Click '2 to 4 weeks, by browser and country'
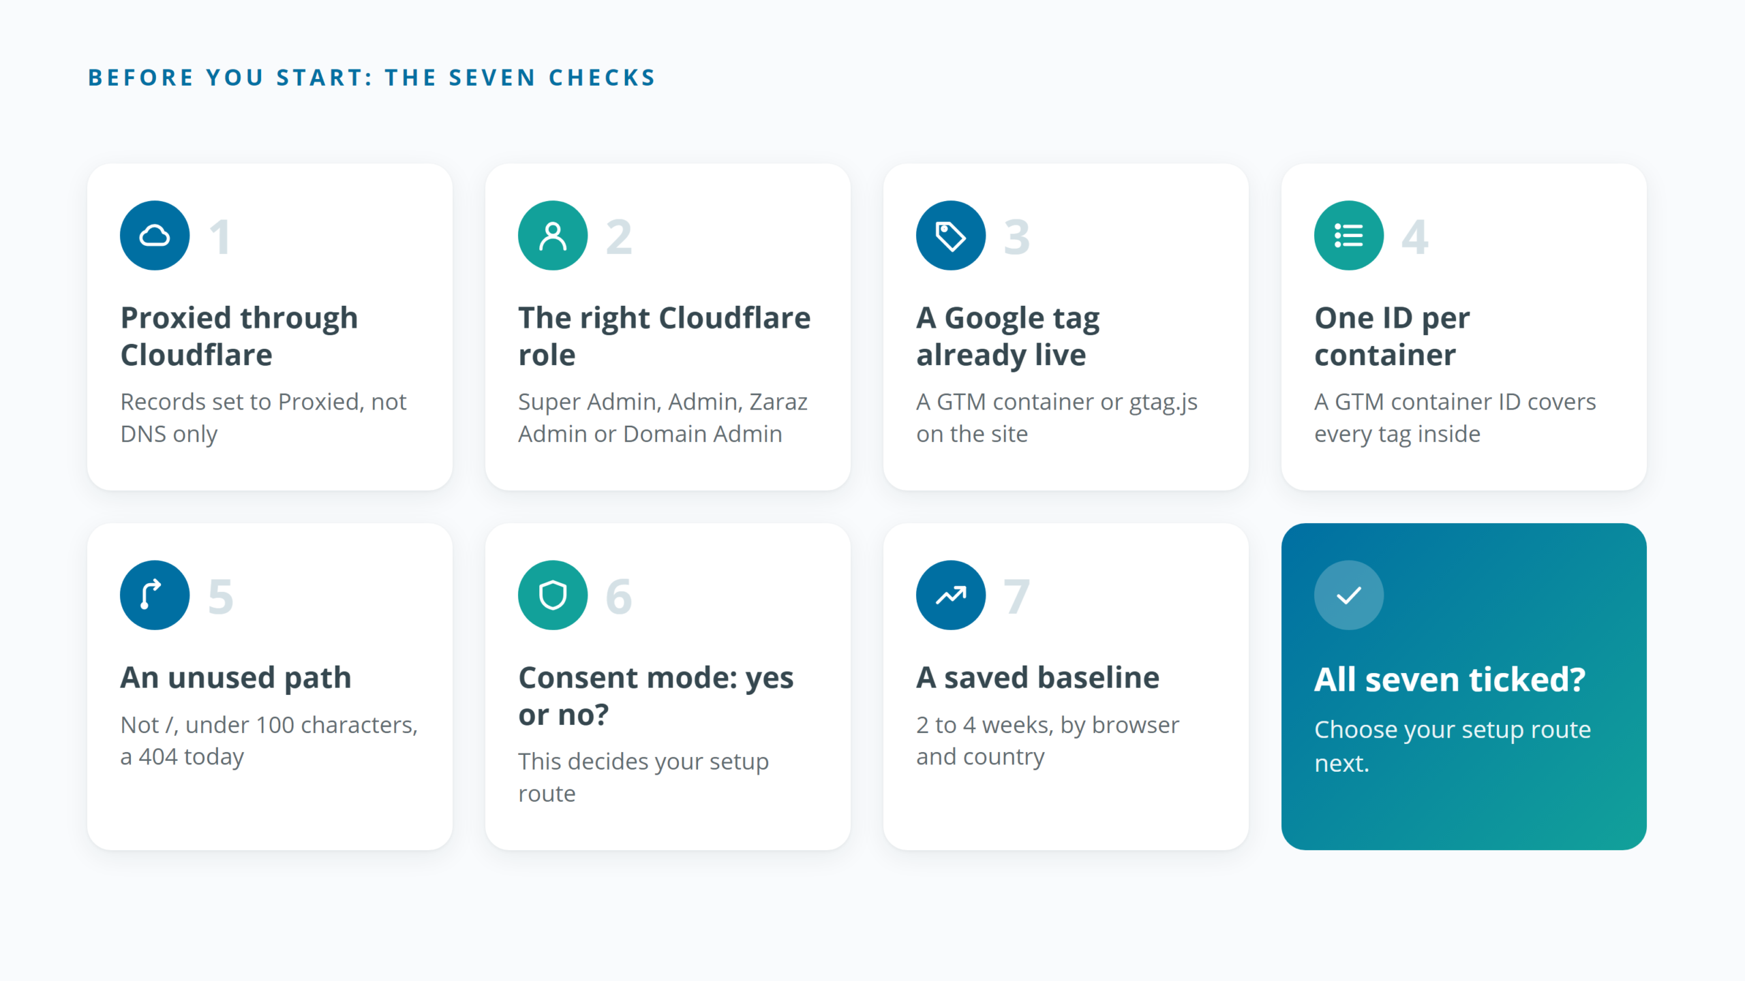The width and height of the screenshot is (1745, 981). click(x=1048, y=741)
